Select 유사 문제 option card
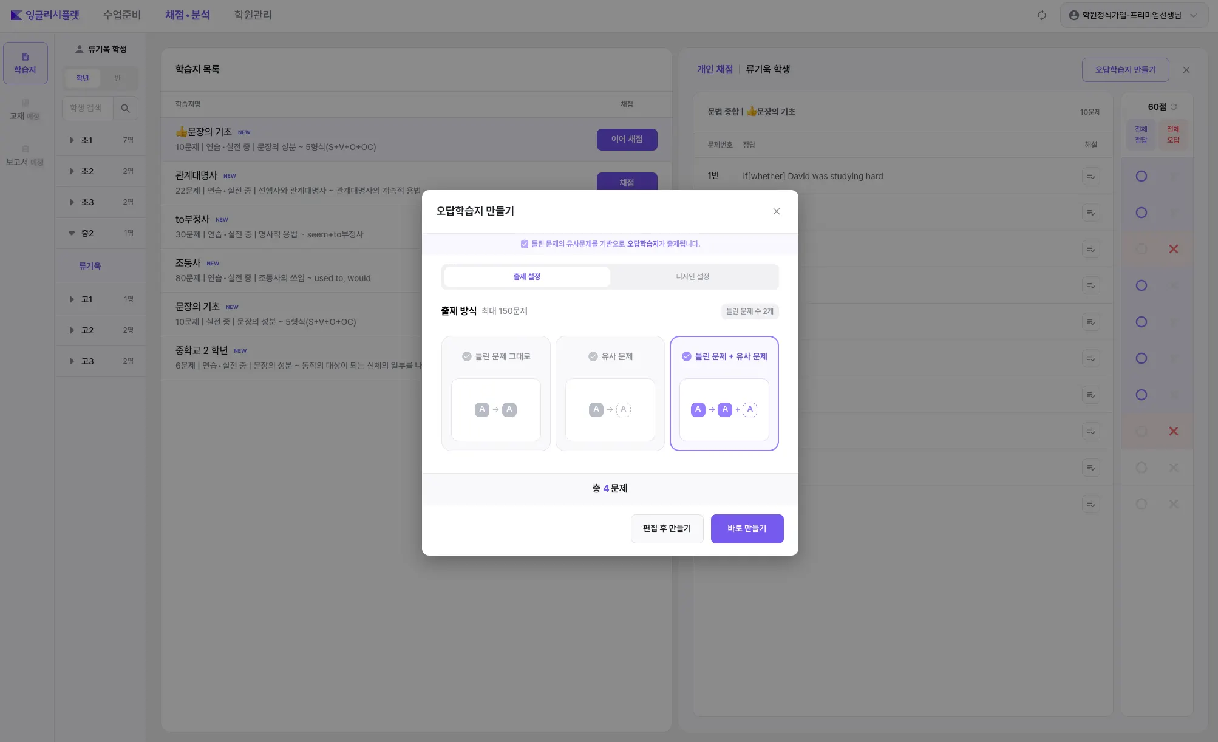Image resolution: width=1218 pixels, height=742 pixels. 610,393
